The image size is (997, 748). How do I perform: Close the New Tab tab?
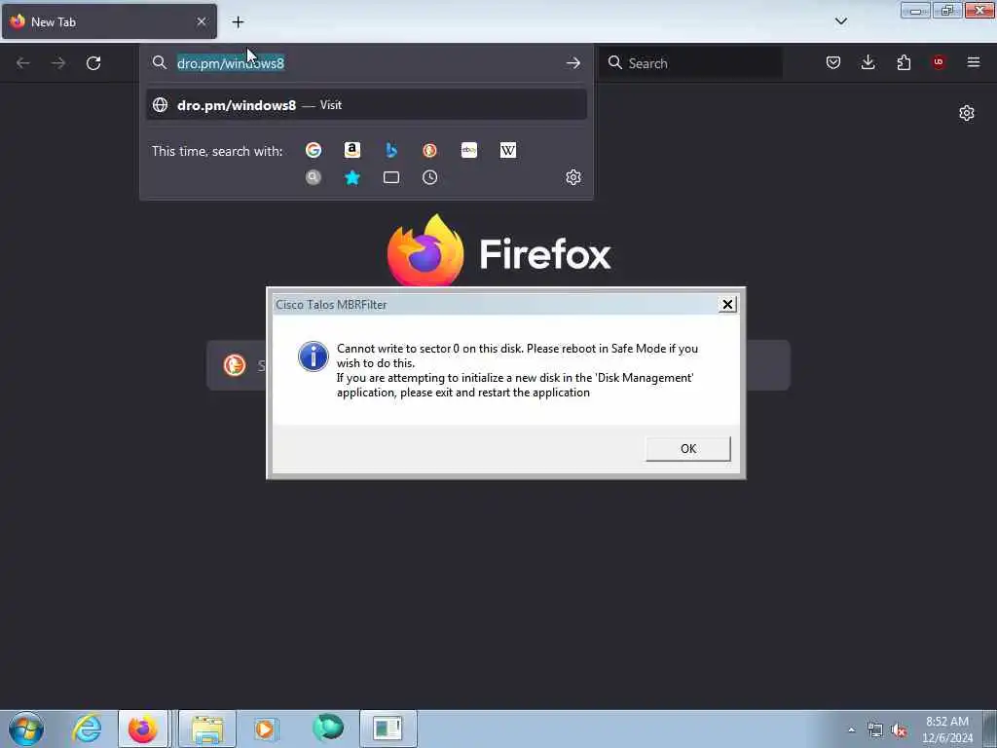(201, 21)
